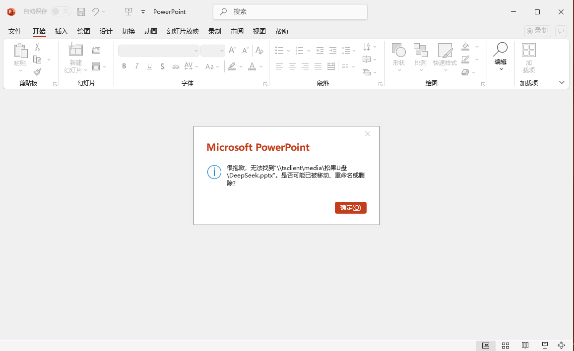Click Reading view book icon
The image size is (574, 351).
pyautogui.click(x=525, y=346)
